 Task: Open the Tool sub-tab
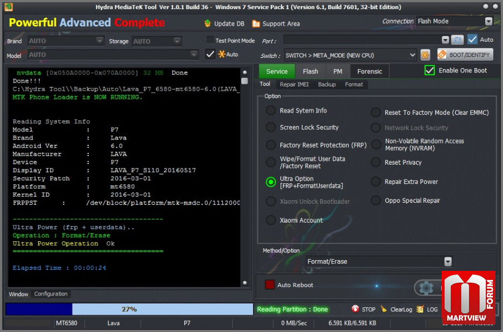(264, 84)
